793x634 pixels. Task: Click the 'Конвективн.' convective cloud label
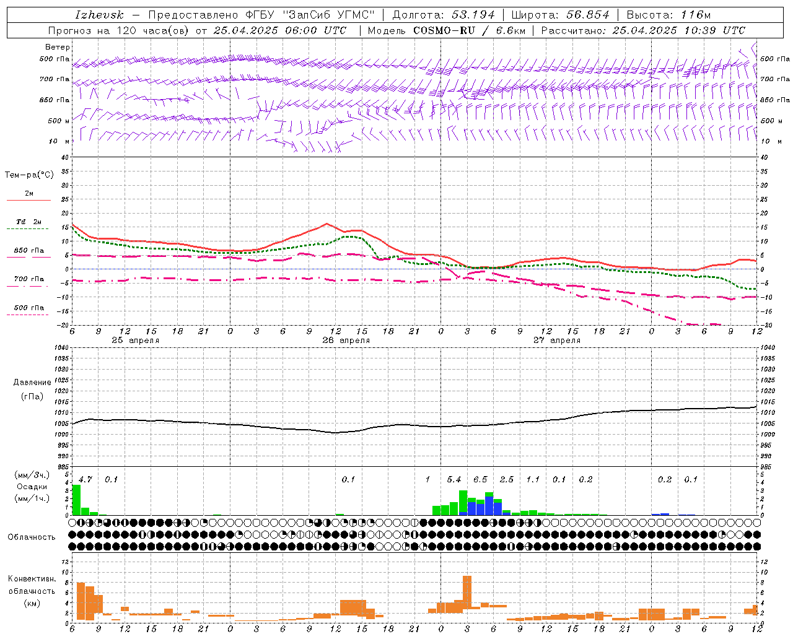32,579
